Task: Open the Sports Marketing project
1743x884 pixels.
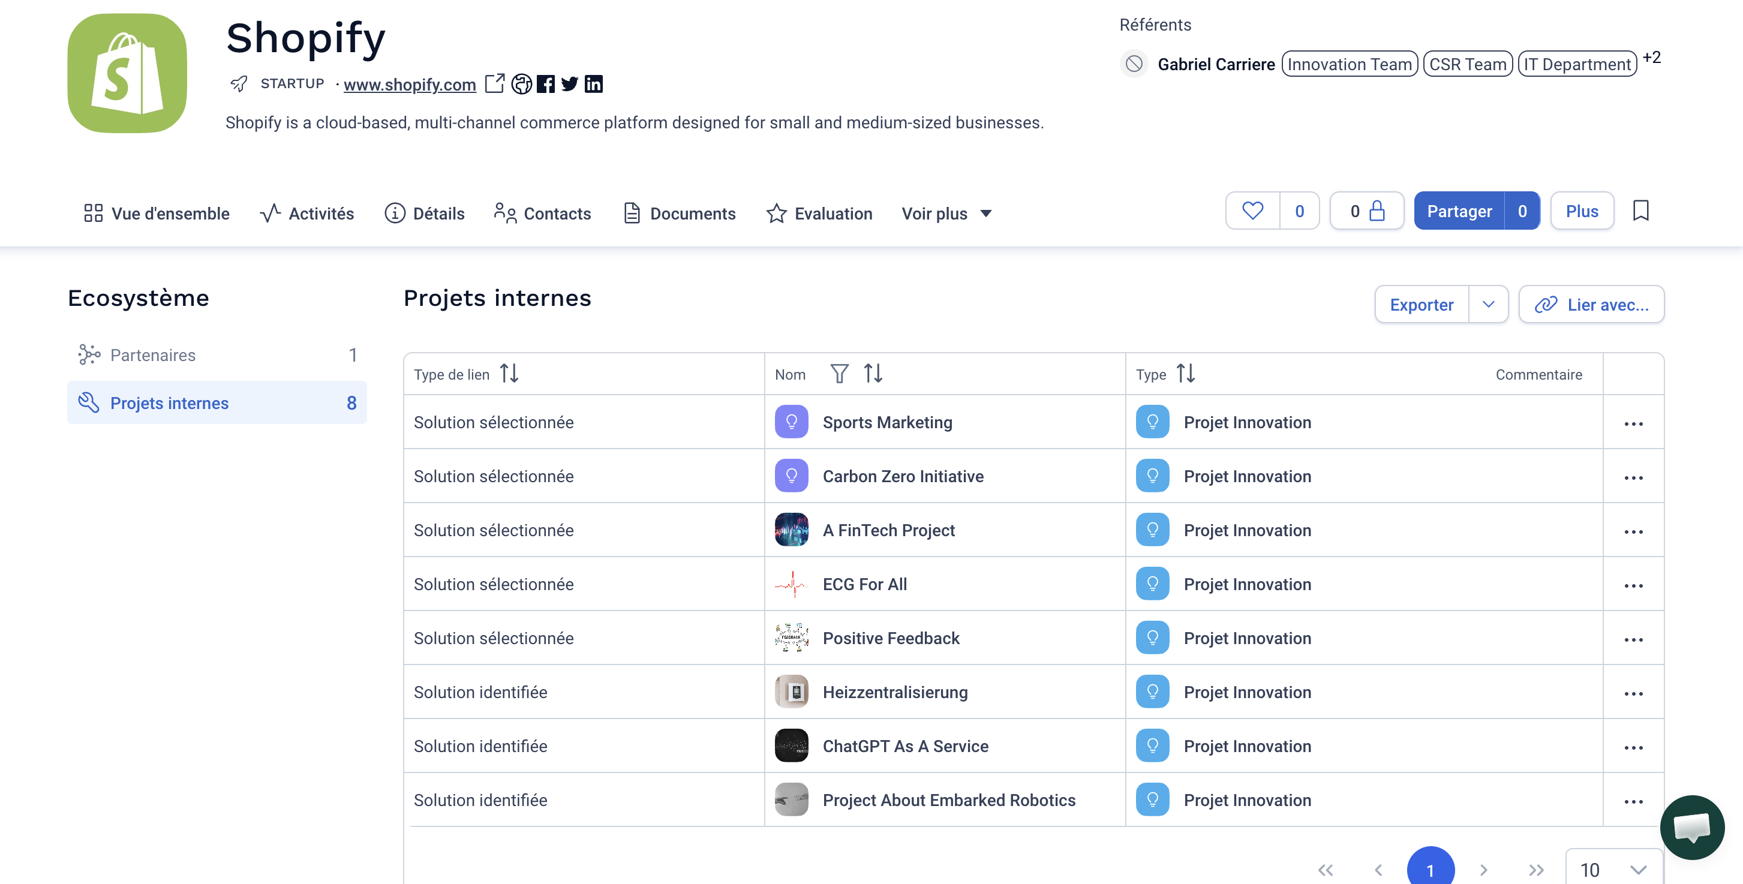Action: pyautogui.click(x=887, y=422)
